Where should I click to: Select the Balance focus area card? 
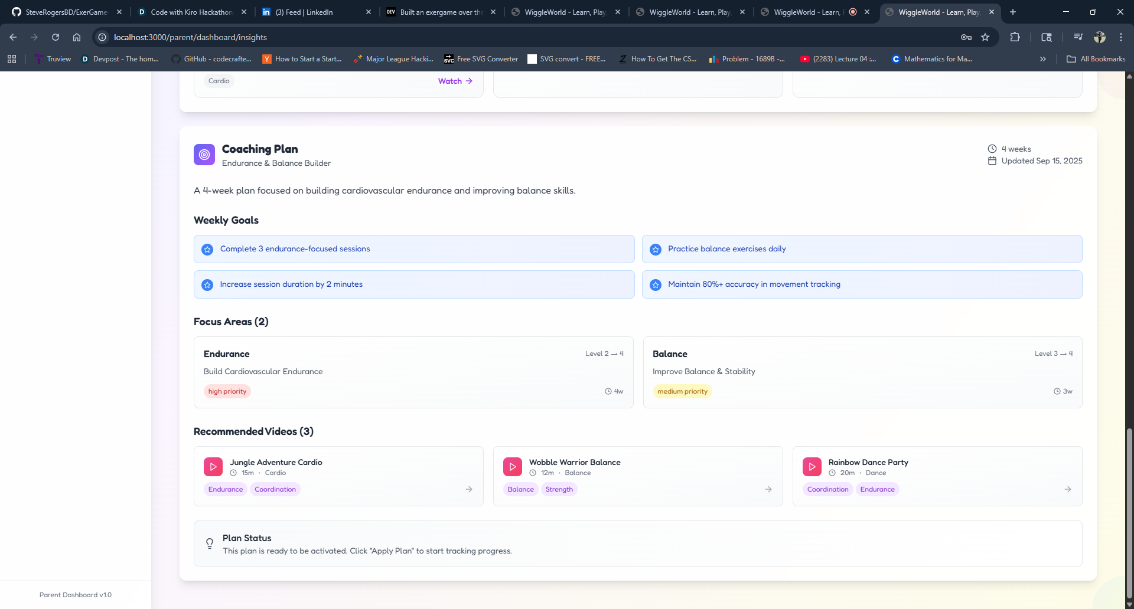862,372
